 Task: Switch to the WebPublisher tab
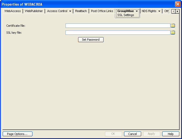[34, 11]
